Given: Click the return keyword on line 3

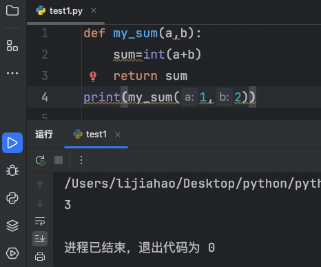Looking at the screenshot, I should pos(136,76).
